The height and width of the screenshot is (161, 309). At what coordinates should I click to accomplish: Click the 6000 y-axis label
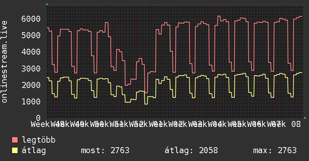coord(31,19)
